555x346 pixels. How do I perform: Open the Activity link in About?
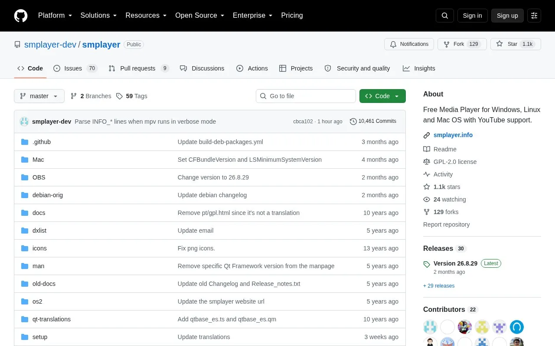tap(438, 174)
